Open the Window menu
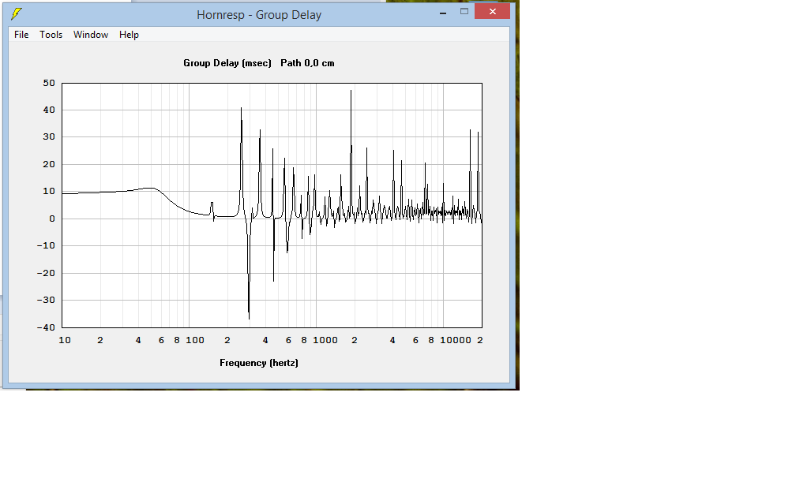 click(90, 35)
